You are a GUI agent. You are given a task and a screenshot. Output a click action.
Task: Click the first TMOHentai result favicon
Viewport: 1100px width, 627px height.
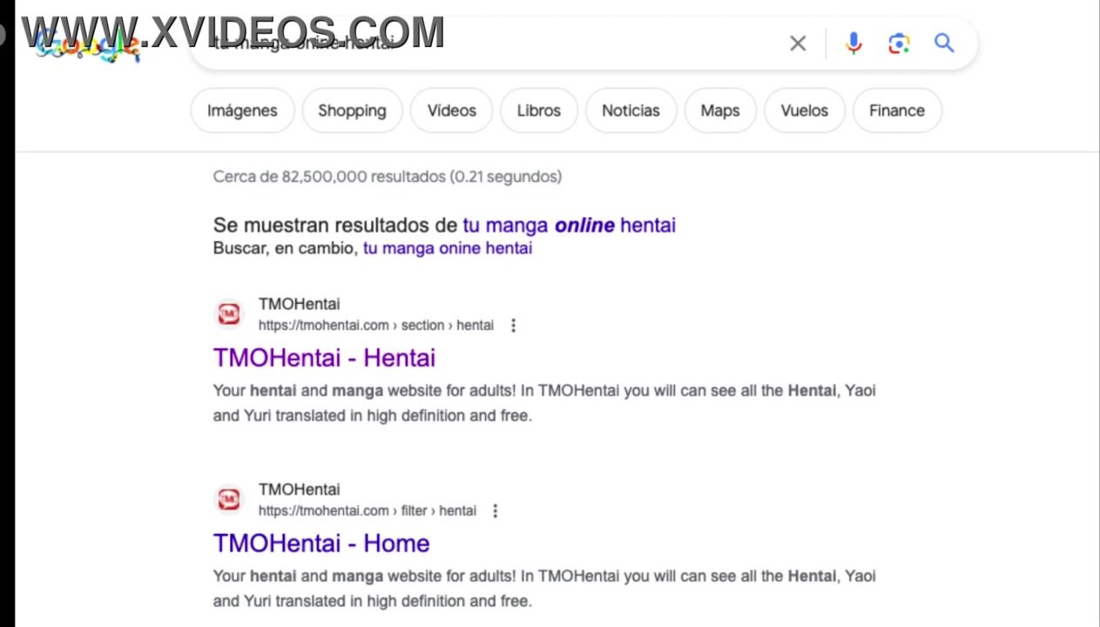coord(229,314)
